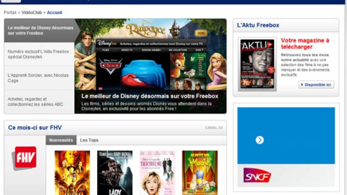Open the Bambi poster in banner

pos(188,65)
